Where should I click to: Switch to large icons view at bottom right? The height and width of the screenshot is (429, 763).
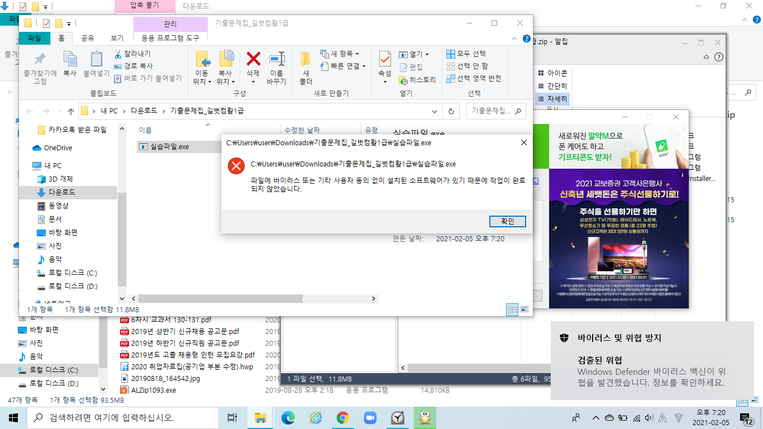point(524,309)
